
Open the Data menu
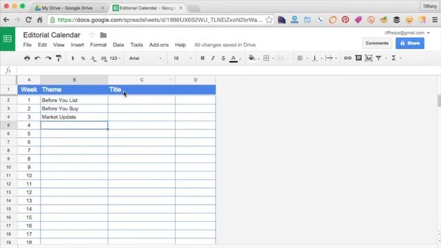click(x=118, y=45)
